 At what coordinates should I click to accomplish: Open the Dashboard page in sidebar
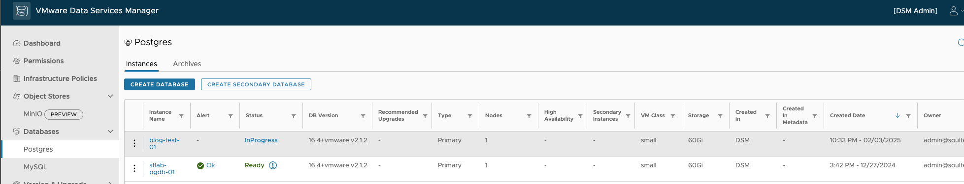tap(42, 43)
